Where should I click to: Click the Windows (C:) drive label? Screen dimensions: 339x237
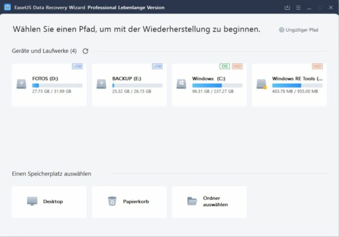[x=208, y=78]
